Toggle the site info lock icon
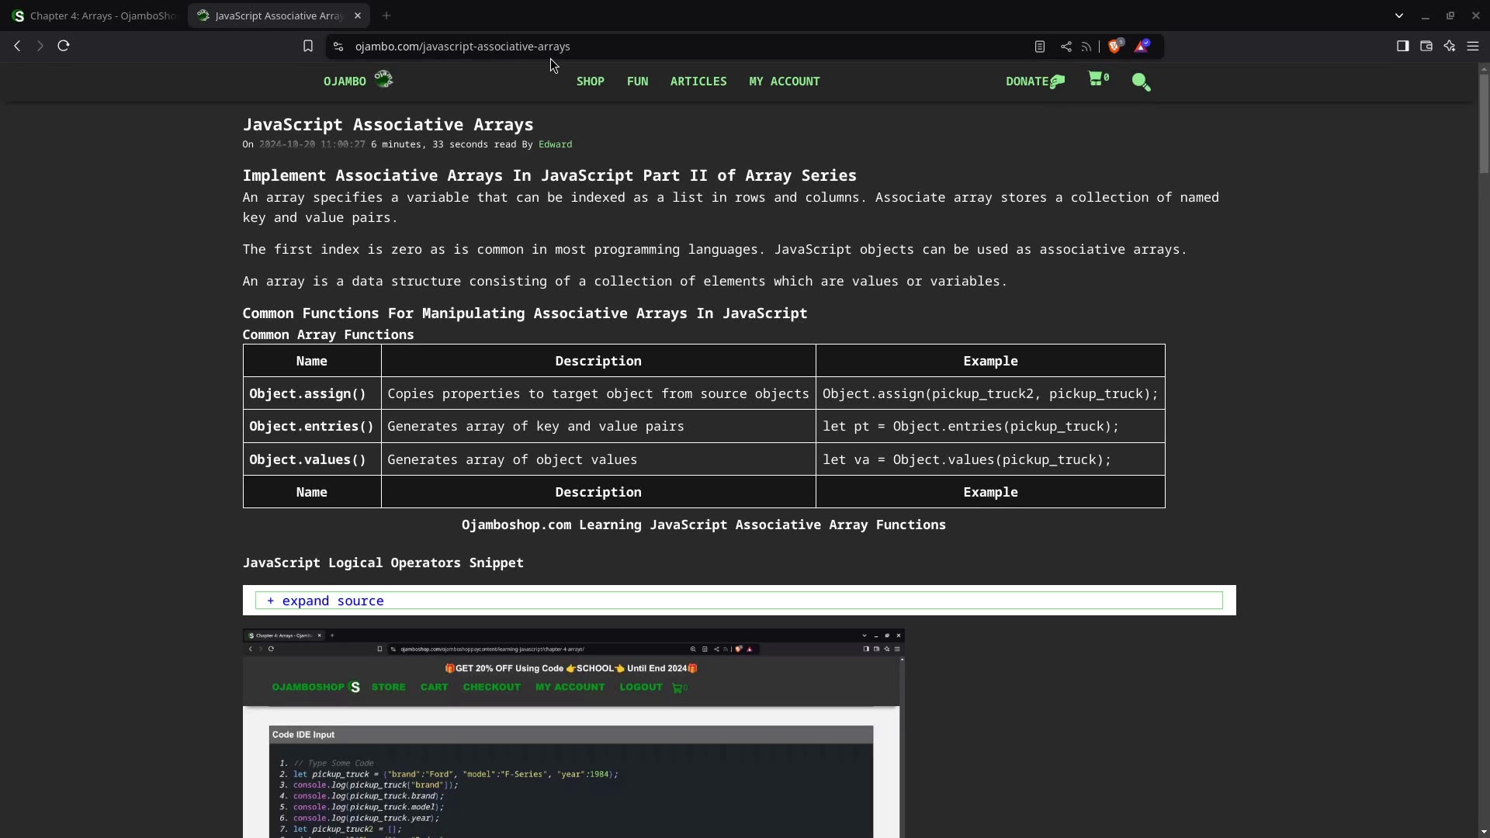Image resolution: width=1490 pixels, height=838 pixels. point(338,47)
